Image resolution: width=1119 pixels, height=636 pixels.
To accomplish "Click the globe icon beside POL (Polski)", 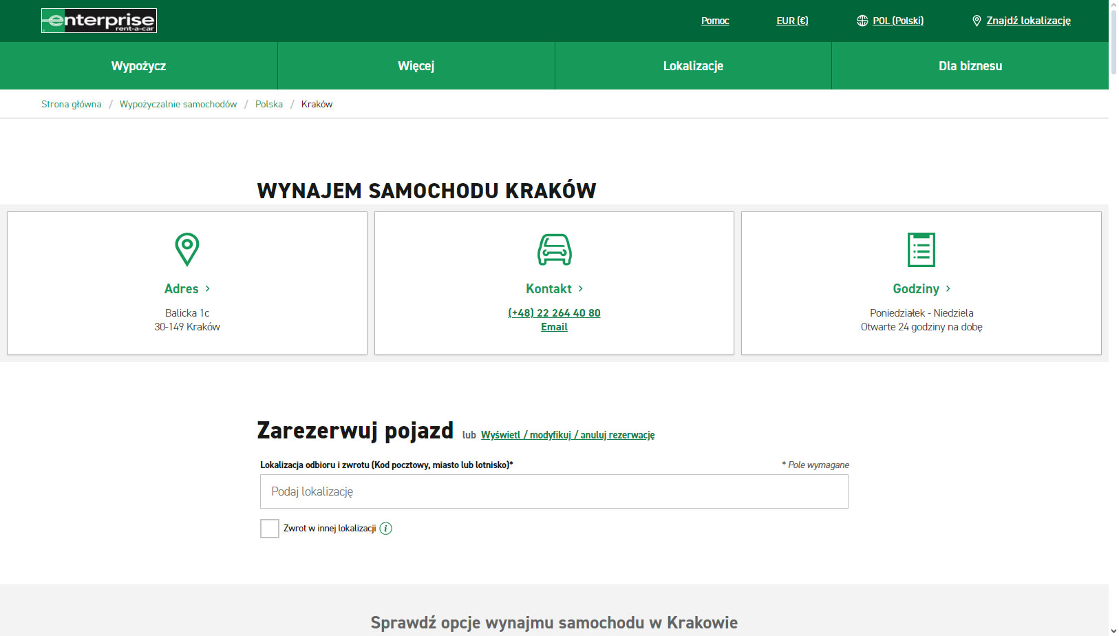I will pos(862,21).
